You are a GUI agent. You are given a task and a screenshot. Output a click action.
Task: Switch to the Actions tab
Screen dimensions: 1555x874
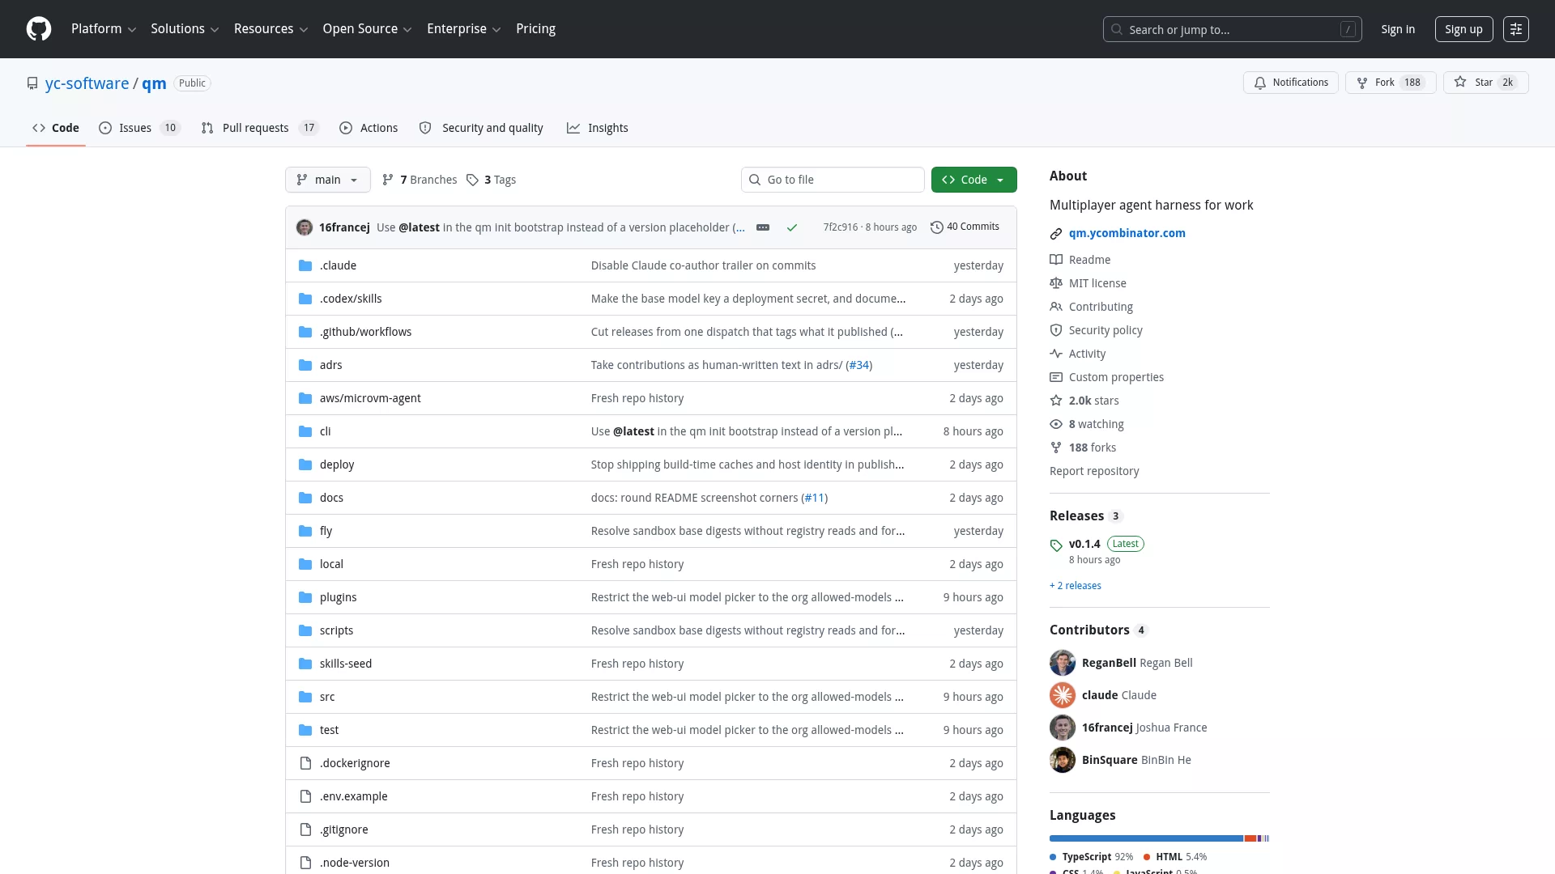369,128
